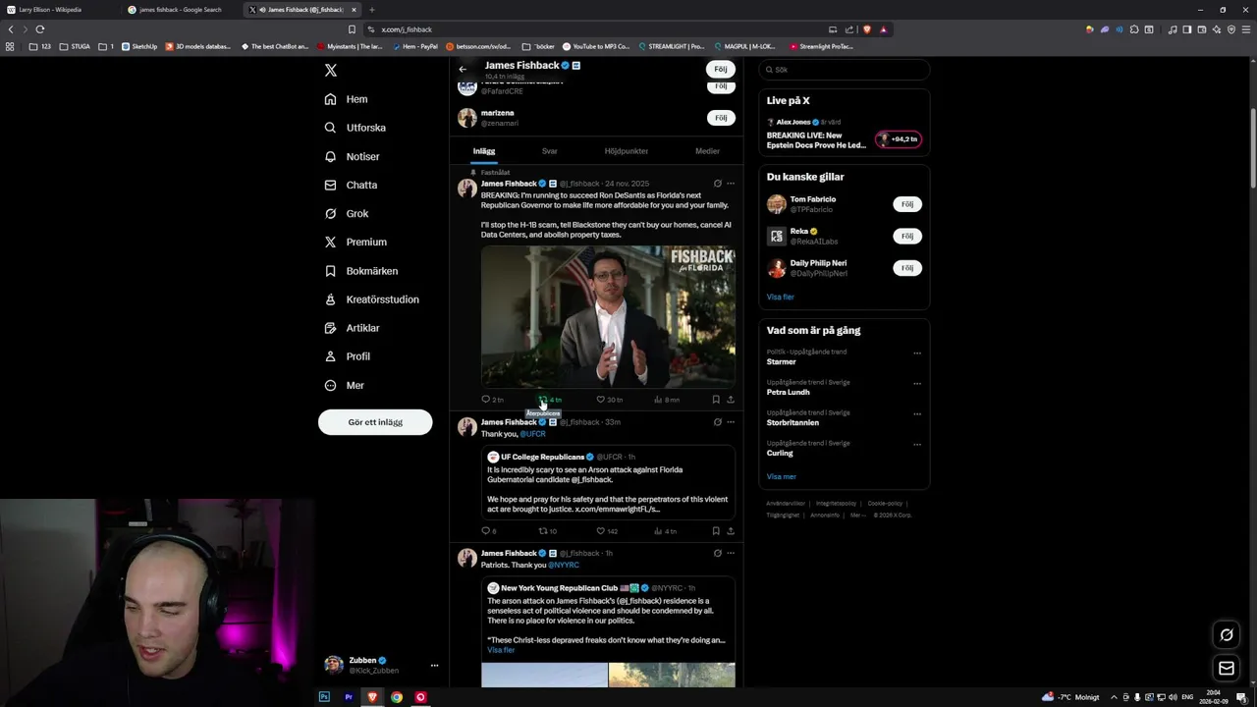The height and width of the screenshot is (707, 1257).
Task: Open the Petra Lundh trend
Action: (x=789, y=393)
